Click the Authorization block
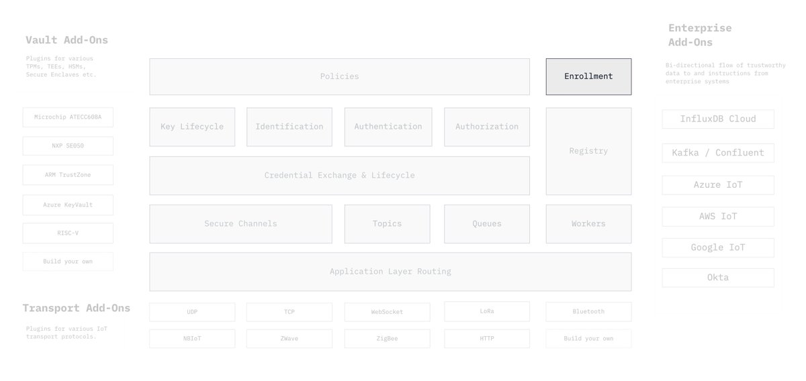Screen dimensions: 806x381 487,127
